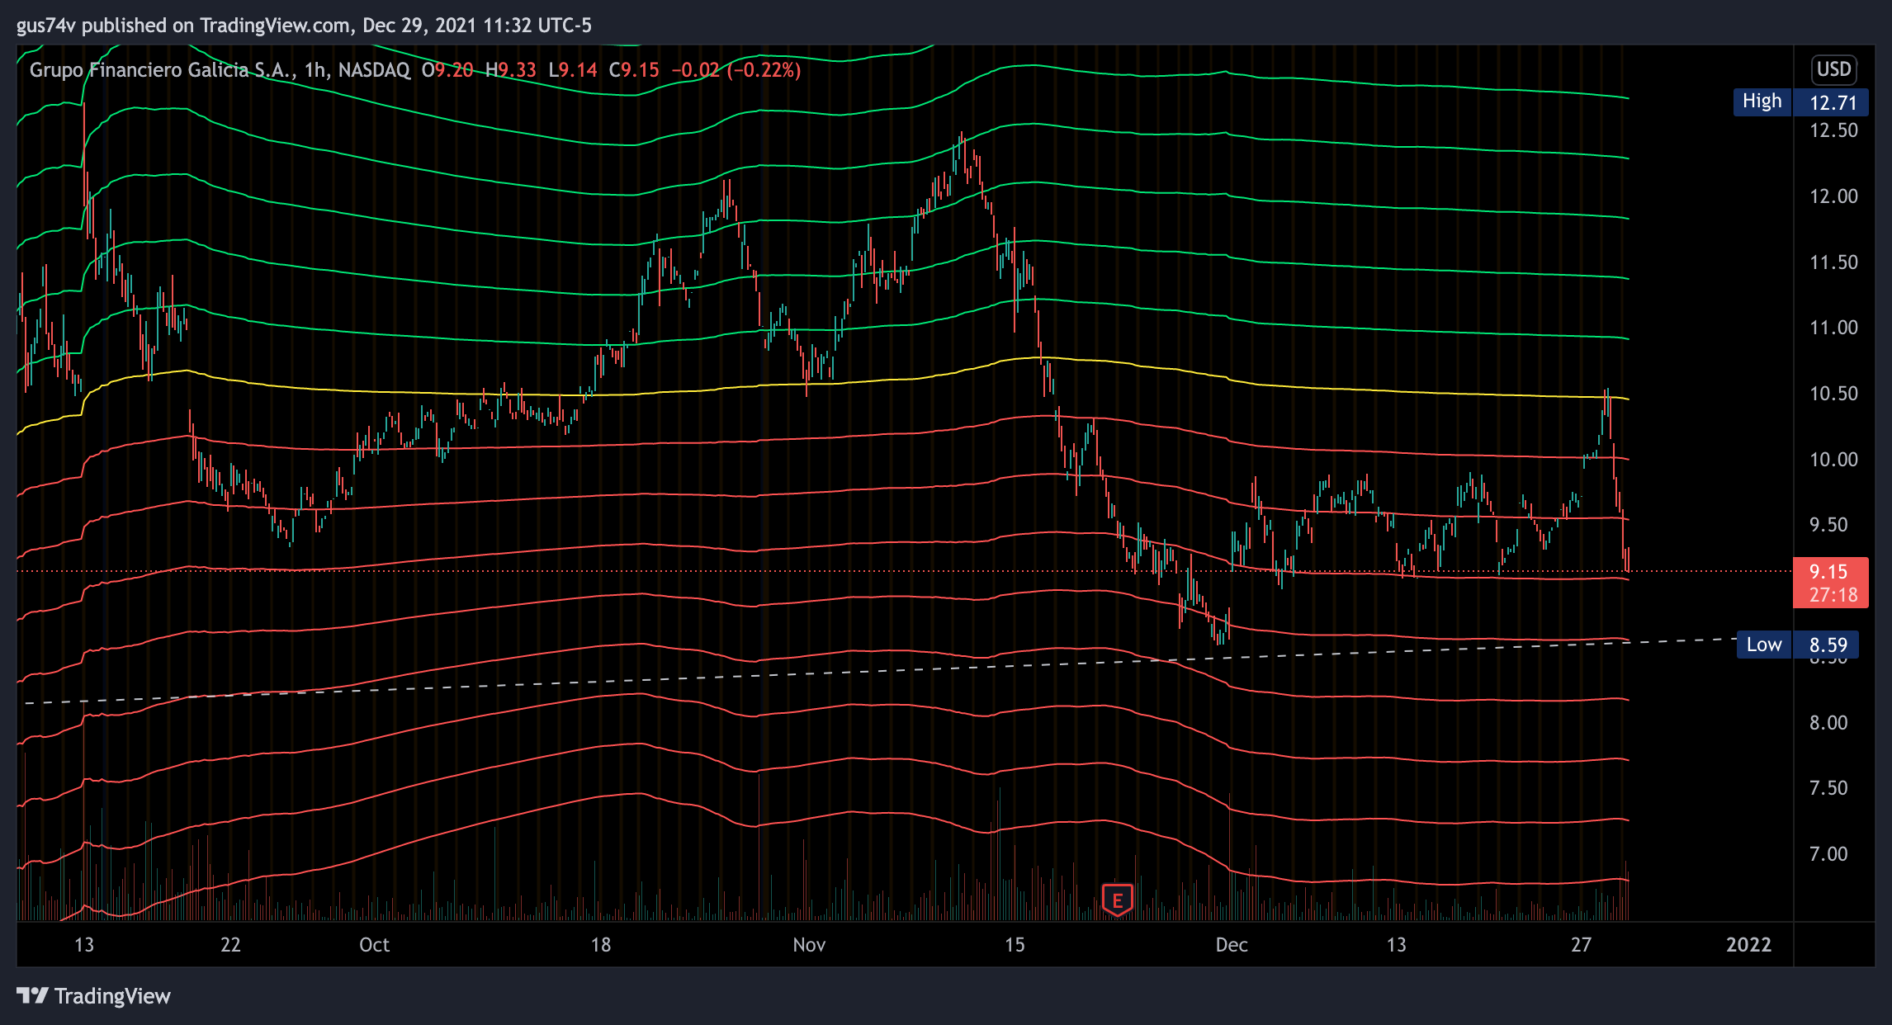
Task: Click the TradingView logo at bottom left
Action: 93,996
